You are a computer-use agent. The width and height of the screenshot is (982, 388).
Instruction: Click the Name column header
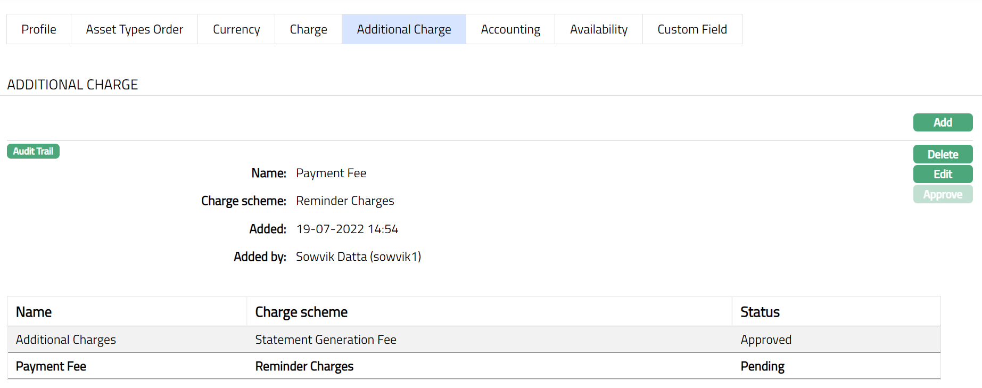(x=34, y=312)
